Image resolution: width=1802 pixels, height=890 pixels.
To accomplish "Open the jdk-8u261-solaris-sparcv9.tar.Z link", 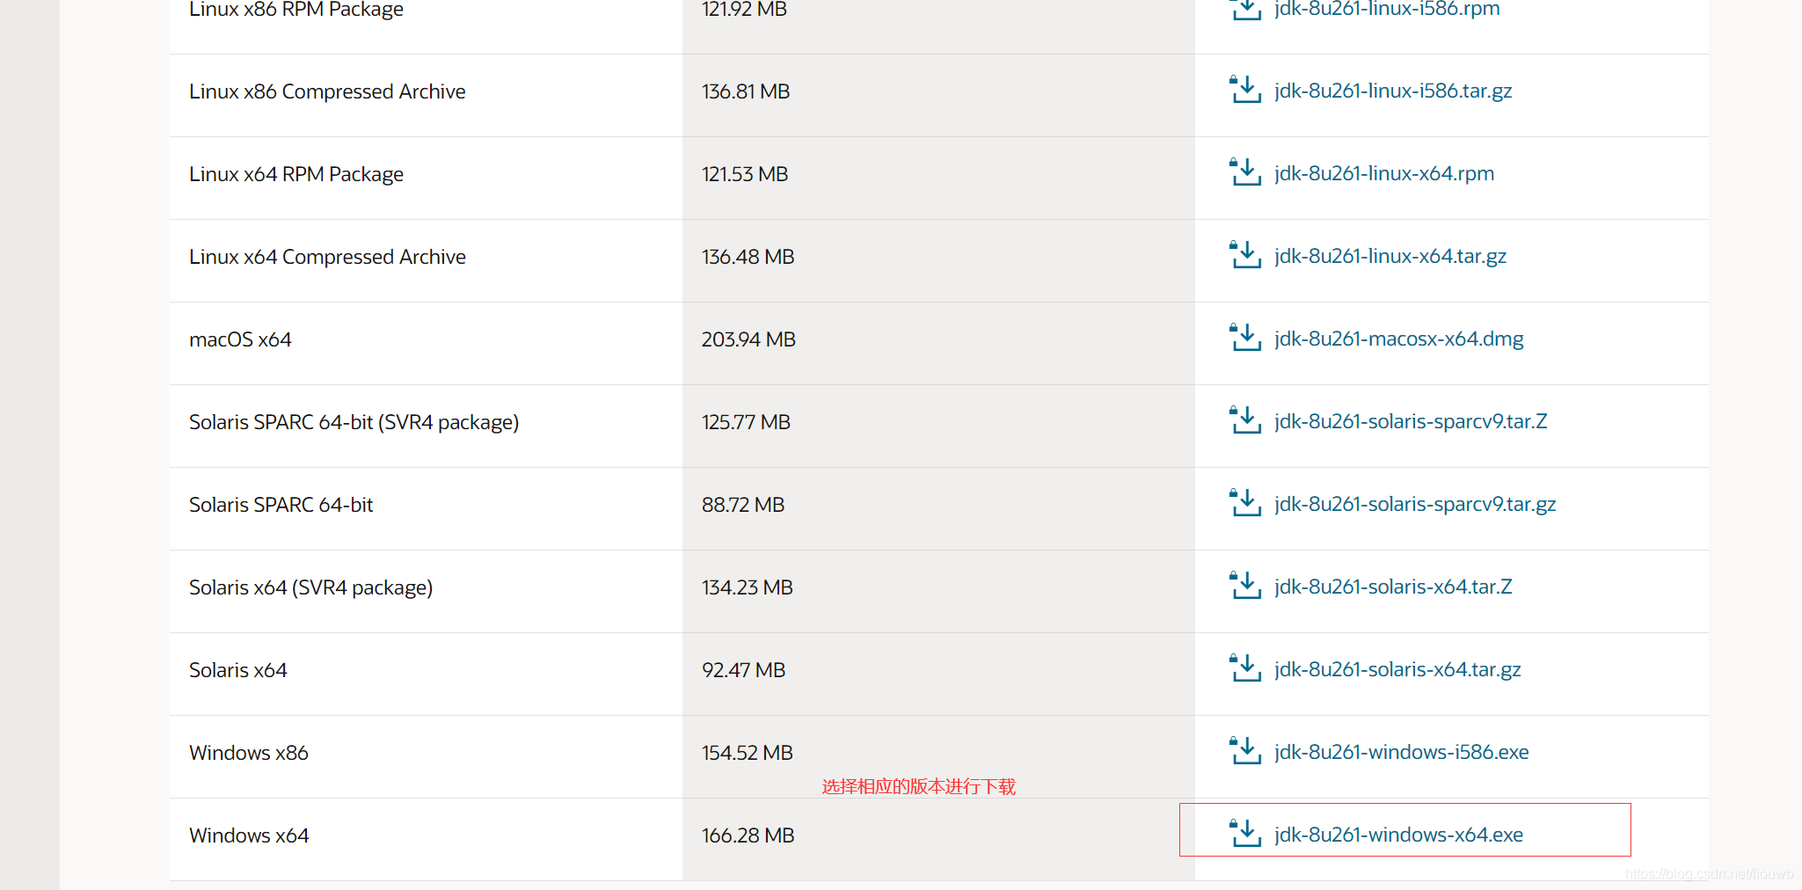I will pos(1411,422).
